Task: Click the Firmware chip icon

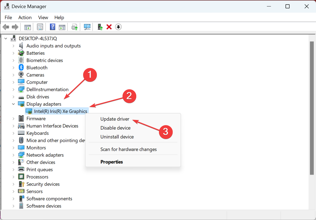Action: tap(21, 118)
